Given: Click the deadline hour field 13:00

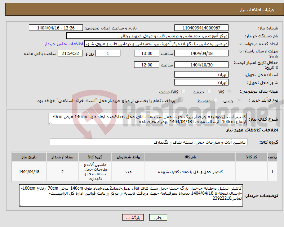Looking at the screenshot, I should 147,54.
